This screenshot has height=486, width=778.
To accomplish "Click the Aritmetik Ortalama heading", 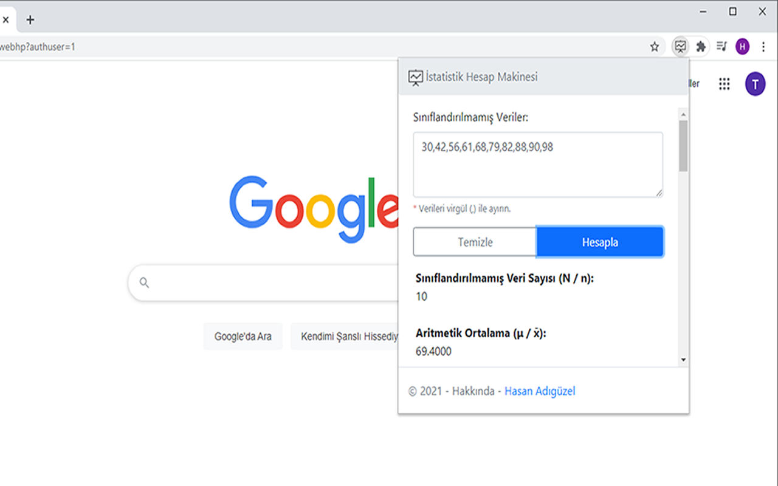I will [x=481, y=333].
